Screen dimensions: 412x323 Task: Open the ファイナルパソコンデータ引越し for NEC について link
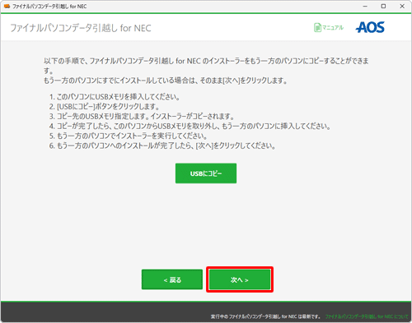tap(367, 316)
